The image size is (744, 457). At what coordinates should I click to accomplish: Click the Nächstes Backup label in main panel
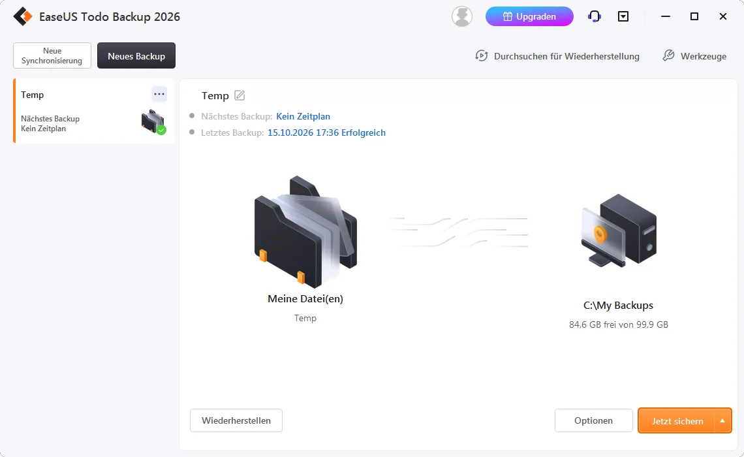236,116
